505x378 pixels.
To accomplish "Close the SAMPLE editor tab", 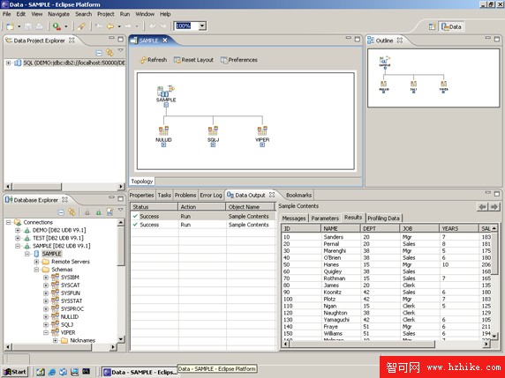I will (x=165, y=41).
